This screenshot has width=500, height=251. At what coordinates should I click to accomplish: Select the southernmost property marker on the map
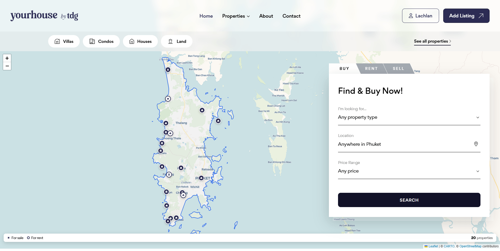click(168, 221)
